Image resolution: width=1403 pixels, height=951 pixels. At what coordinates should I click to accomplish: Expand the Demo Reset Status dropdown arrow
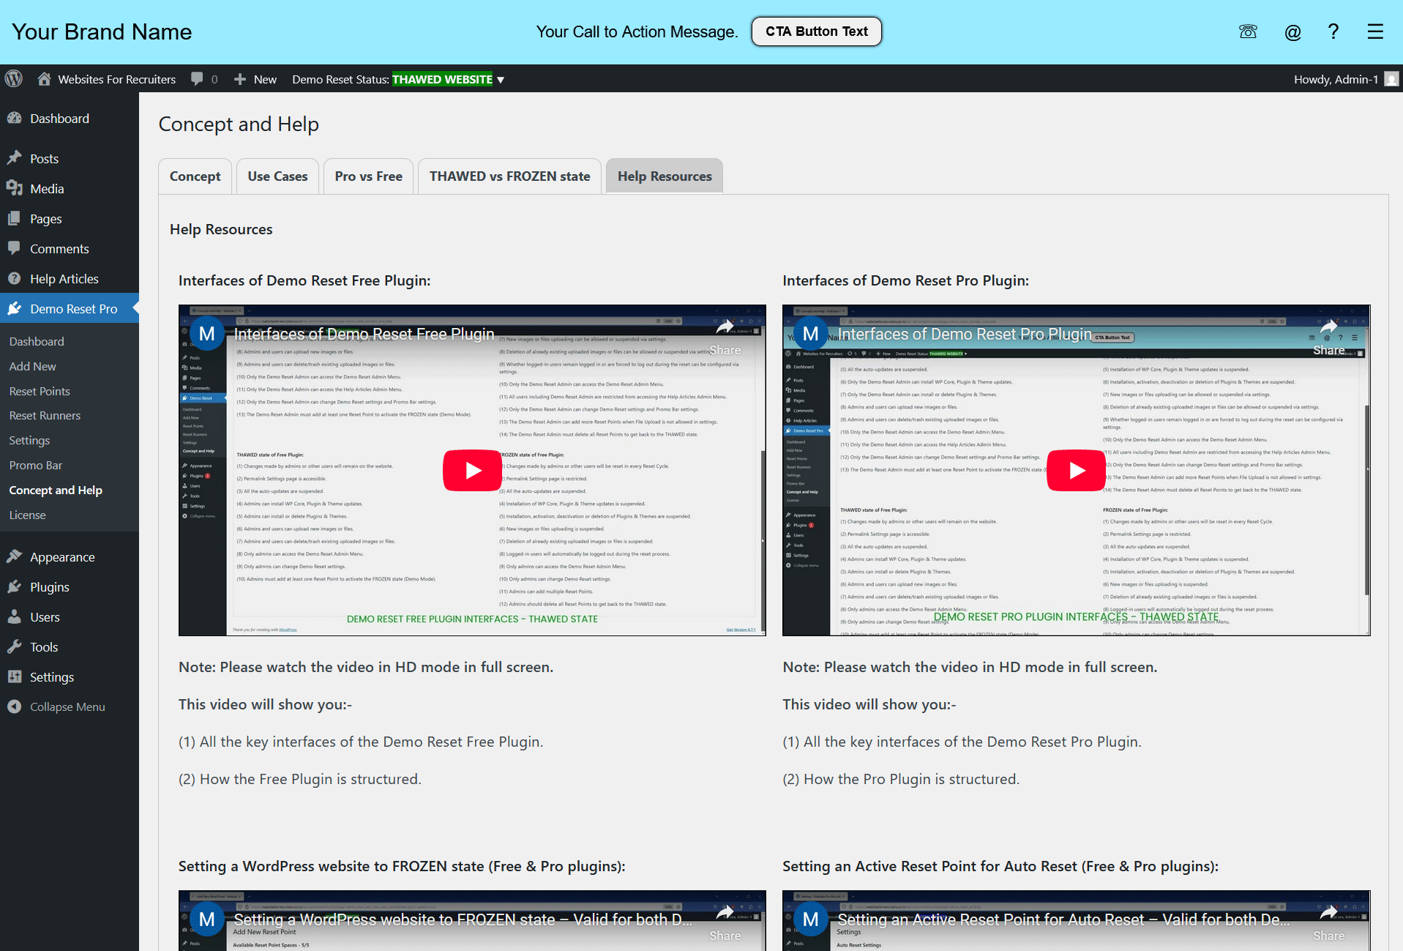point(501,80)
